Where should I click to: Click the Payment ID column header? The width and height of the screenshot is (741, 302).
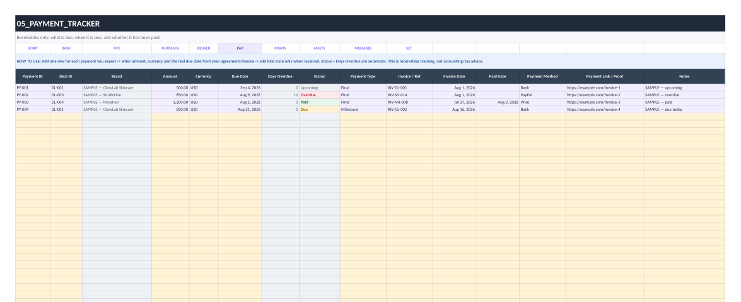point(33,76)
